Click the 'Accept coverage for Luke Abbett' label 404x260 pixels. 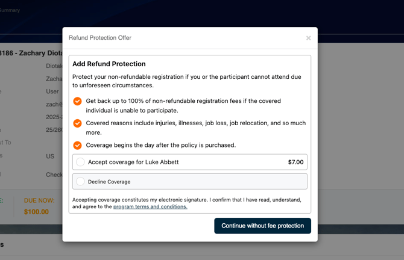pyautogui.click(x=133, y=162)
